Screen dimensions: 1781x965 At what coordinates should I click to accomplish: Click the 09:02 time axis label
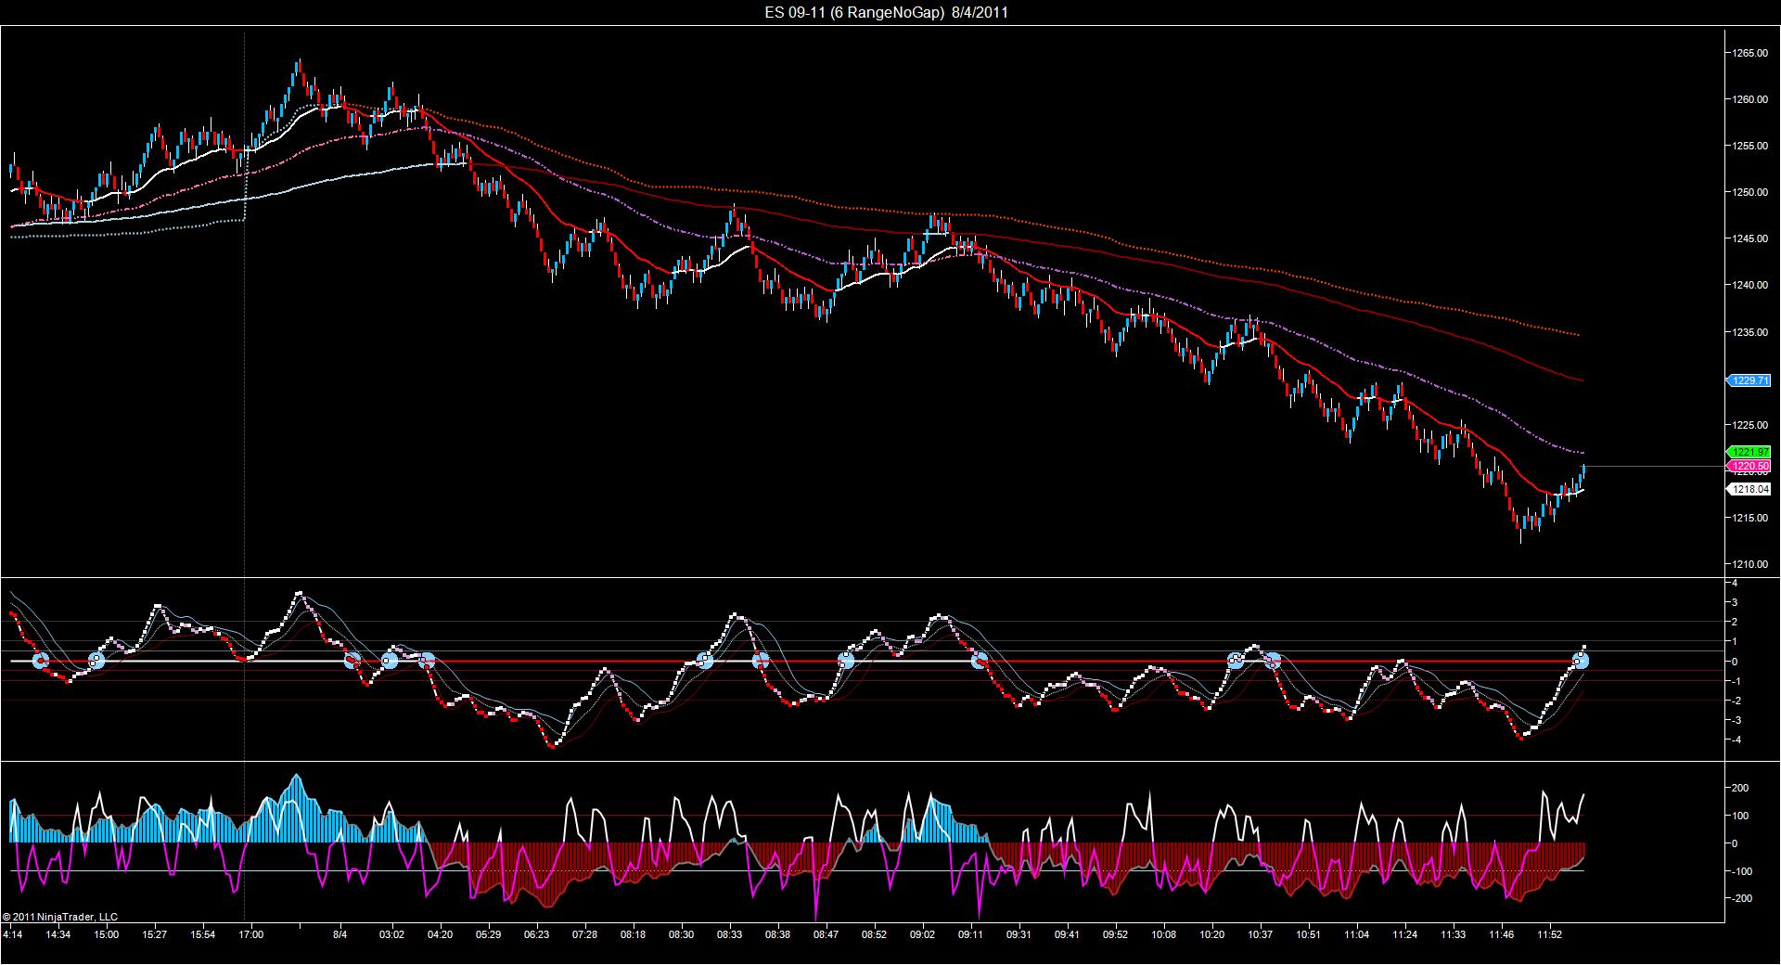click(x=922, y=934)
